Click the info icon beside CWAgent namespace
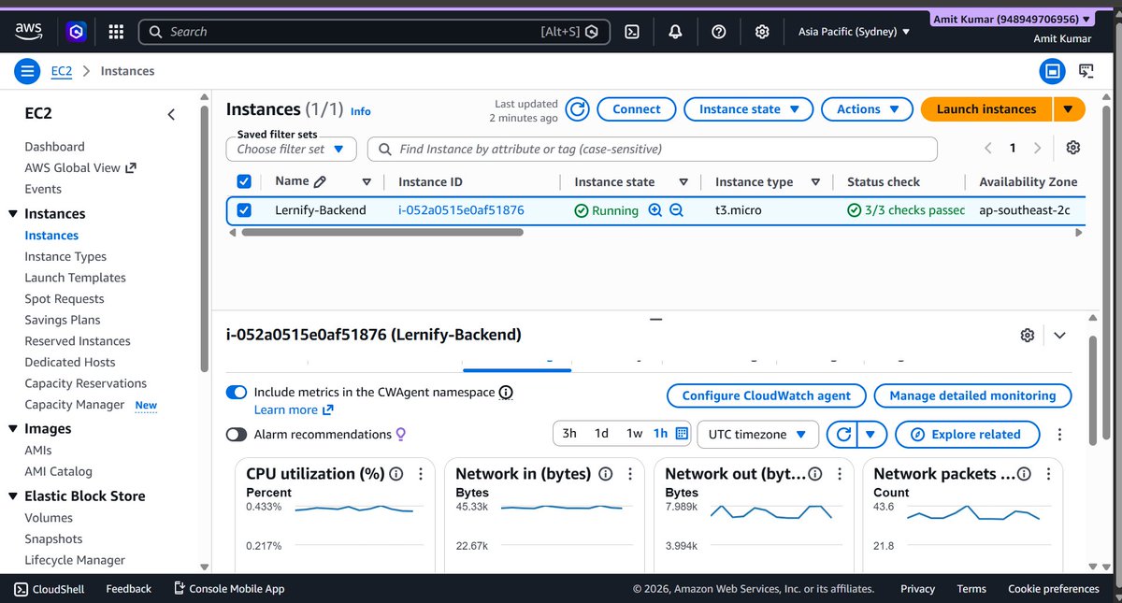This screenshot has width=1122, height=603. (506, 393)
